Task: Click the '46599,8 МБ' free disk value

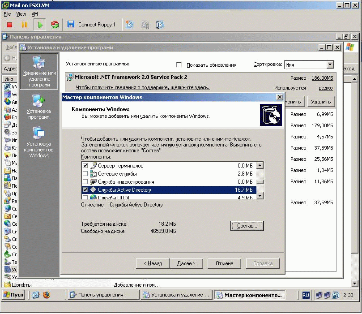Action: 163,231
